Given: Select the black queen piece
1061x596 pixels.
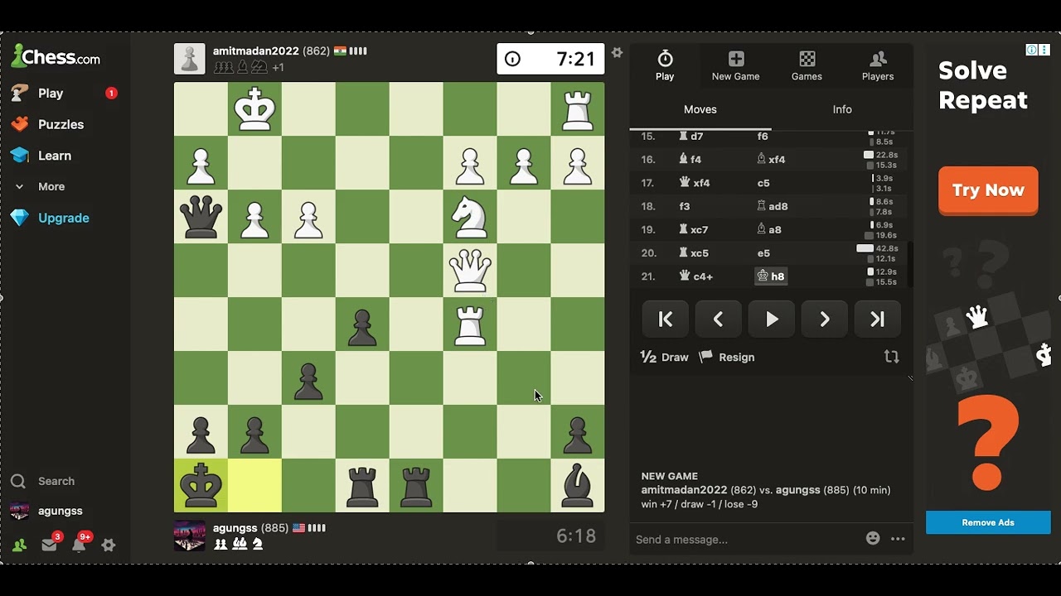Looking at the screenshot, I should coord(201,216).
